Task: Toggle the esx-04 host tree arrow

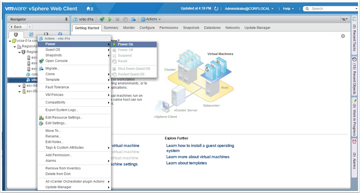Action: [x=19, y=86]
